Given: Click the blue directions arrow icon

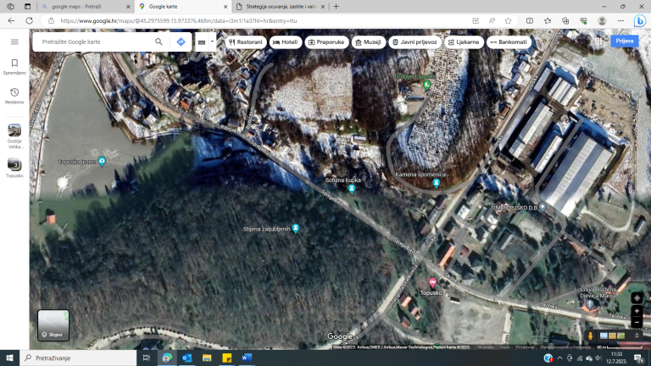Looking at the screenshot, I should pyautogui.click(x=181, y=42).
